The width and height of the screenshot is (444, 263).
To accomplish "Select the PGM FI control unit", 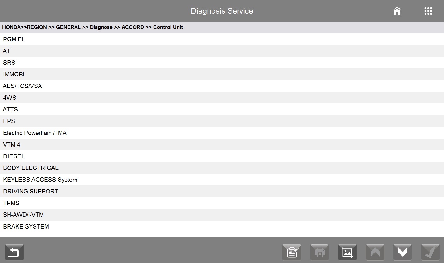I will click(222, 39).
